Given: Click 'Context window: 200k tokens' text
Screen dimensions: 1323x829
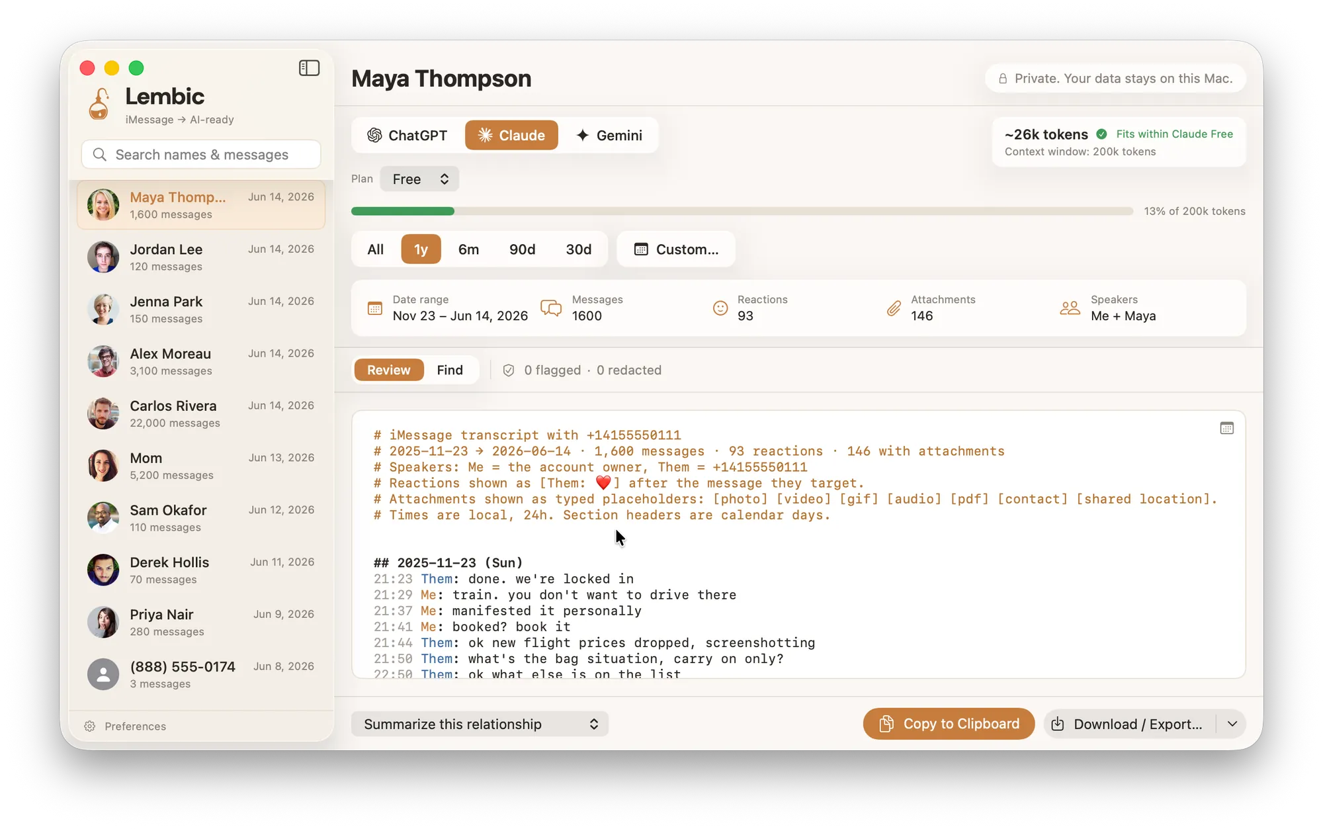Looking at the screenshot, I should [x=1080, y=152].
